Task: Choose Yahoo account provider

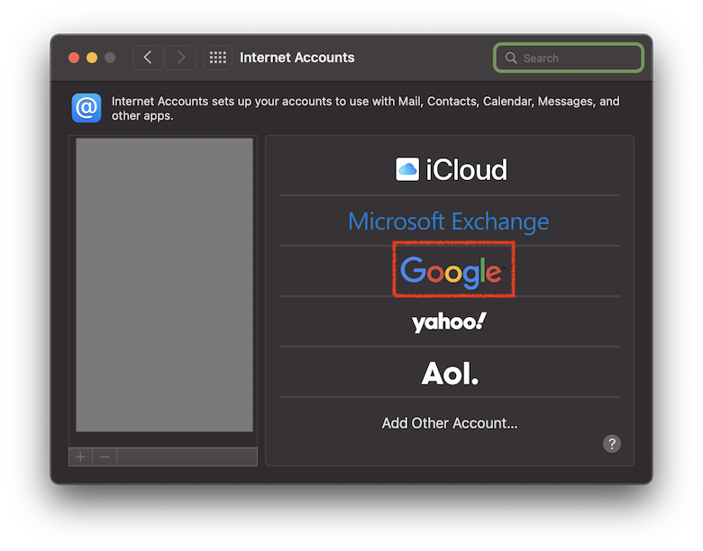Action: (449, 322)
